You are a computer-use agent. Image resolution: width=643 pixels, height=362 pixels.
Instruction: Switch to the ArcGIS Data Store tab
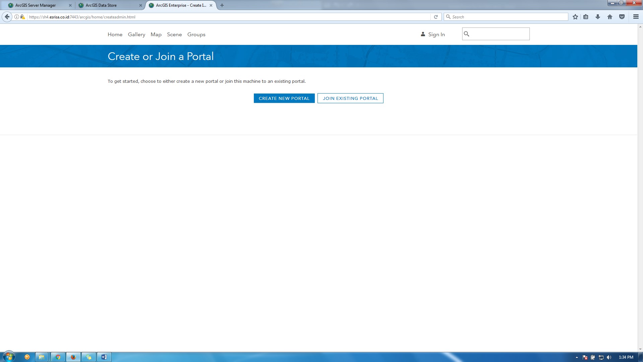point(111,5)
